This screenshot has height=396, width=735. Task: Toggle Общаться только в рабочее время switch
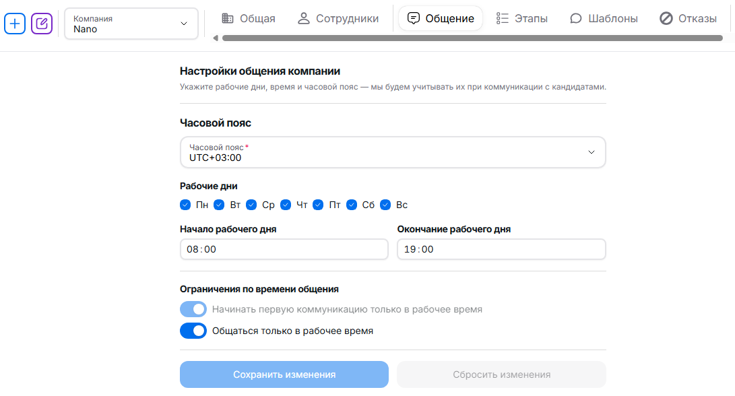point(193,331)
